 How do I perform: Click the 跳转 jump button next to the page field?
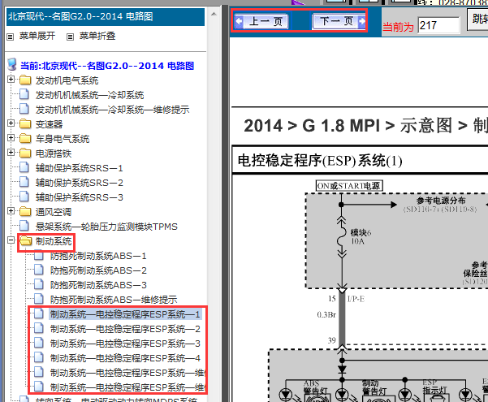[477, 19]
